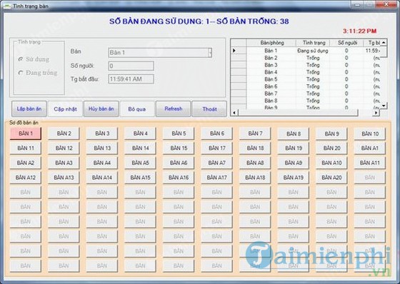The width and height of the screenshot is (400, 284).
Task: Select the 'Bàn 5' row in the grid
Action: 306,79
